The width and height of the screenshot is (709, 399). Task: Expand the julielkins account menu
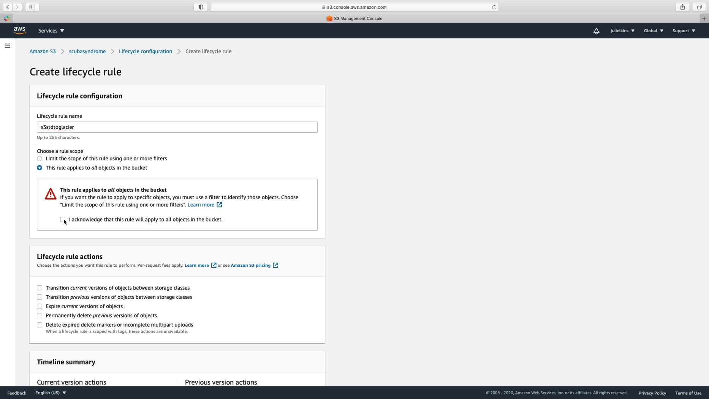tap(622, 31)
